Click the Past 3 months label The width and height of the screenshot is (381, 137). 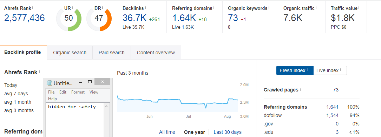click(133, 73)
